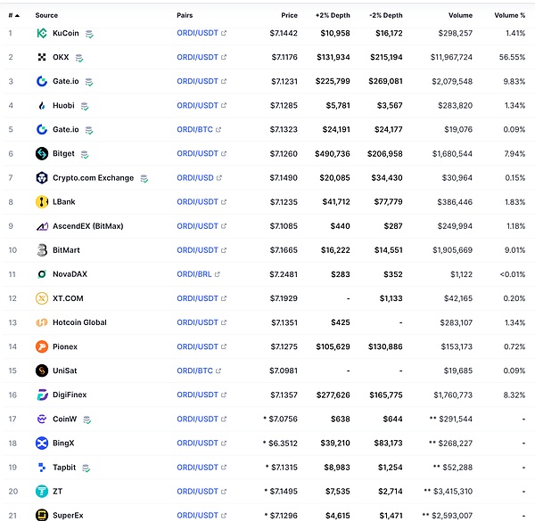Screen dimensions: 535x521
Task: Click the LBank yellow logo
Action: tap(42, 202)
